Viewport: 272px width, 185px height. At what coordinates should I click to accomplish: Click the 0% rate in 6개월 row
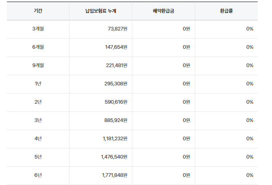(250, 47)
